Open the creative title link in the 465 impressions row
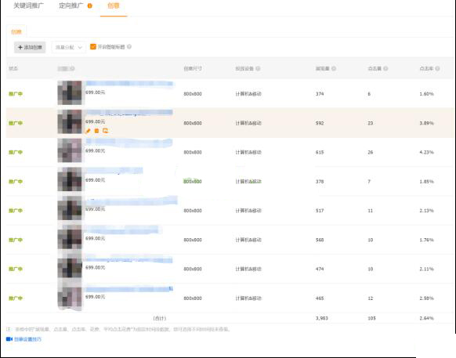The width and height of the screenshot is (456, 358). pos(129,289)
